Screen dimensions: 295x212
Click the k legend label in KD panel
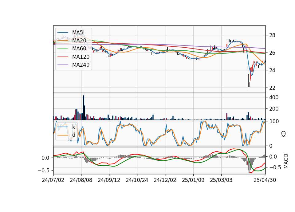pos(73,127)
